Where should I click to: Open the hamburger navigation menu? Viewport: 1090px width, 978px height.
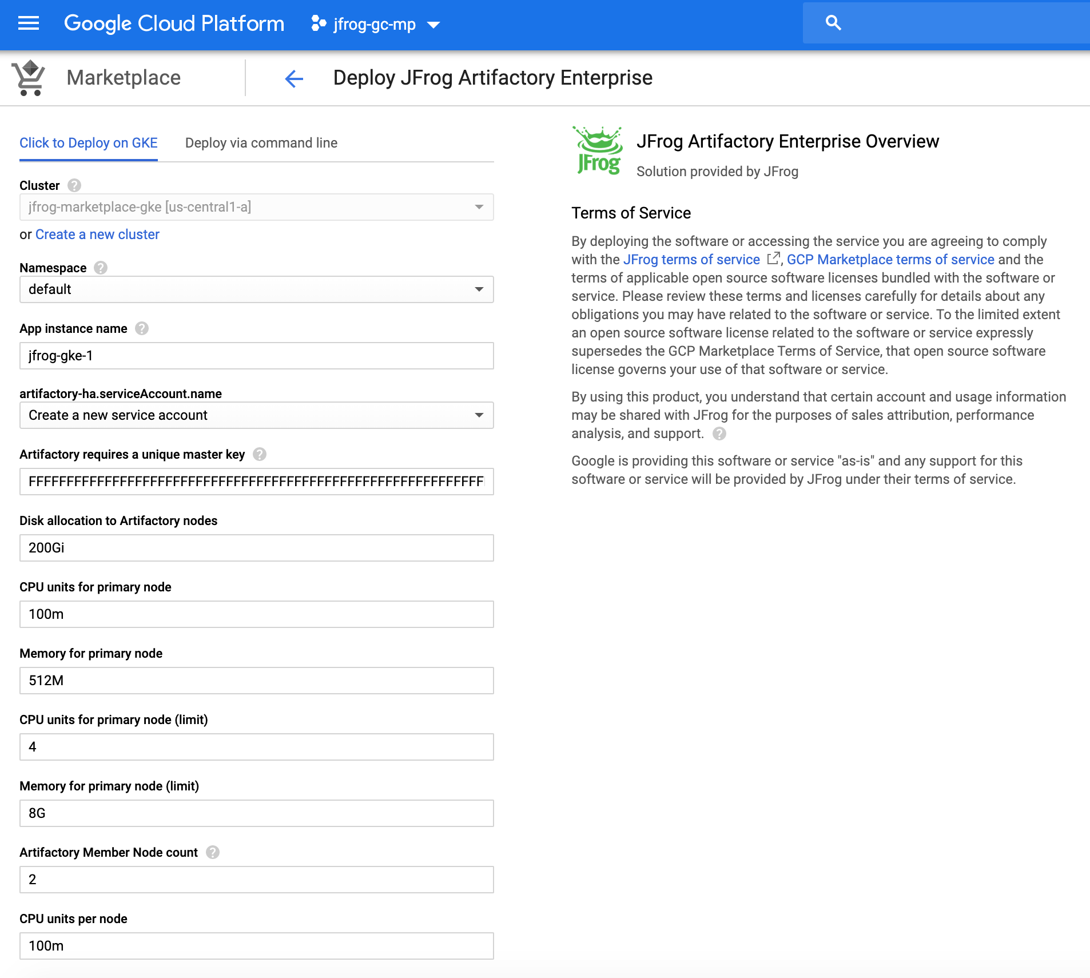pos(29,23)
